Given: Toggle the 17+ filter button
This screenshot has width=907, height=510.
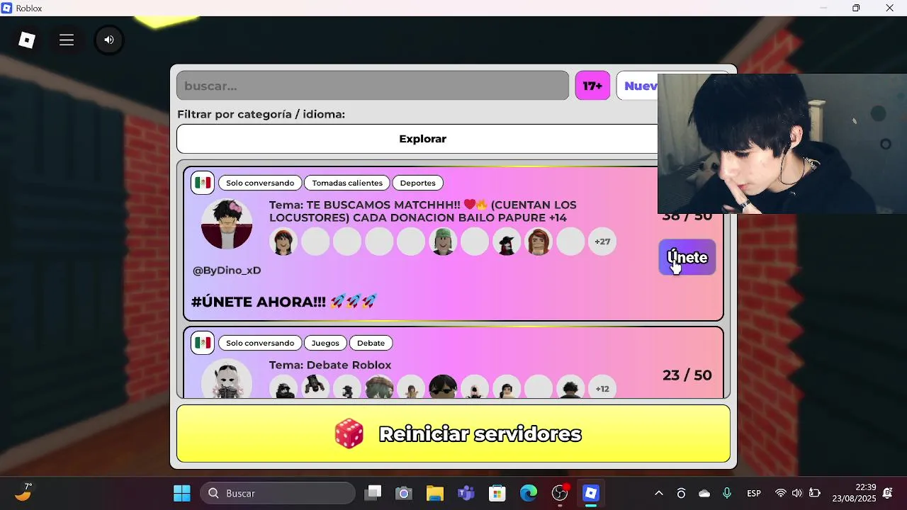Looking at the screenshot, I should coord(592,86).
